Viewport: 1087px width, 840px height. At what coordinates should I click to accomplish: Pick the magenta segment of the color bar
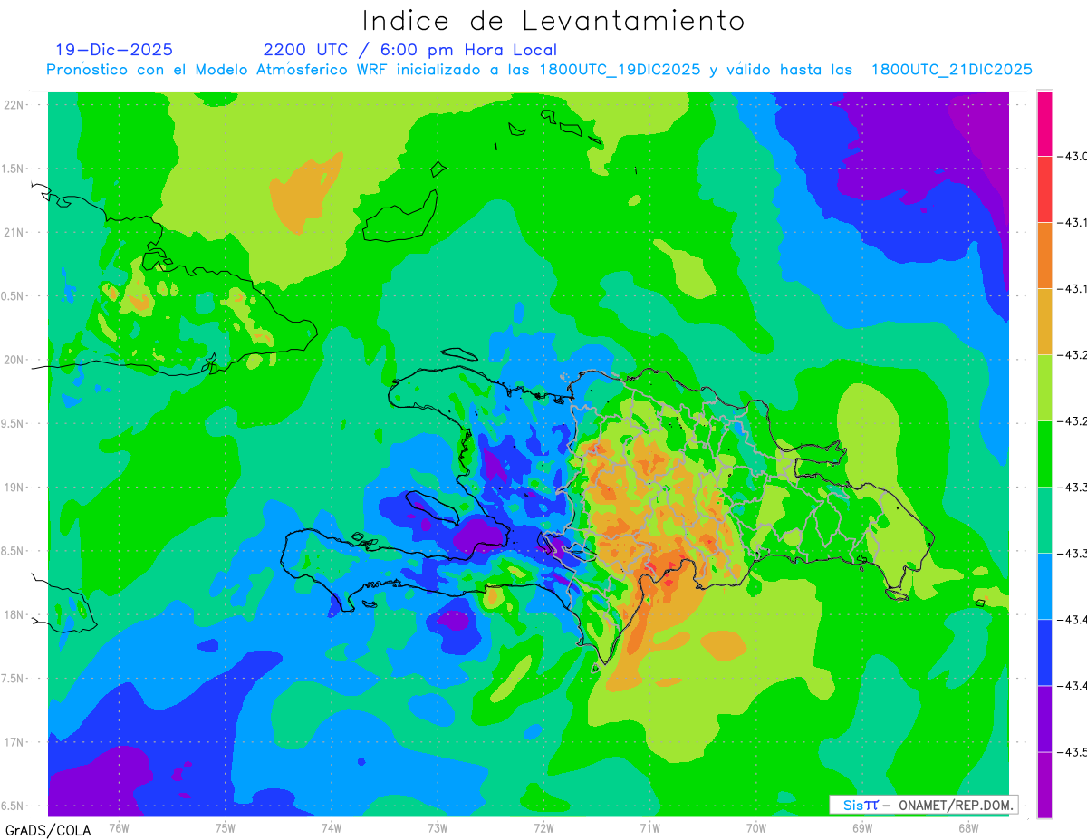point(1044,123)
